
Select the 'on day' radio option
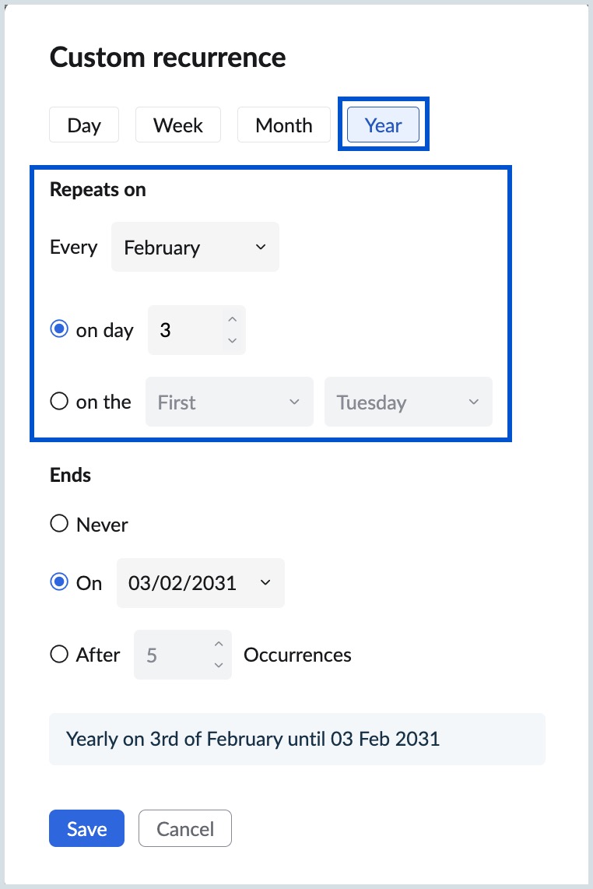(59, 329)
